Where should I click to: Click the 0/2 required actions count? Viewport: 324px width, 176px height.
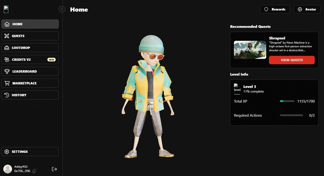coord(312,115)
